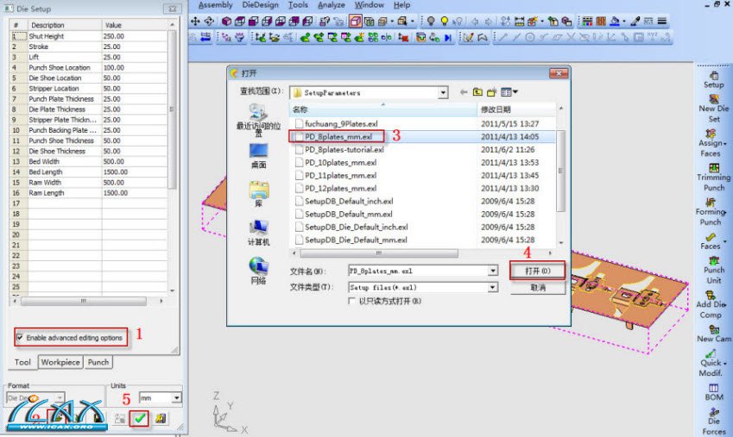This screenshot has height=437, width=733.
Task: Open the Units mm dropdown
Action: click(176, 398)
